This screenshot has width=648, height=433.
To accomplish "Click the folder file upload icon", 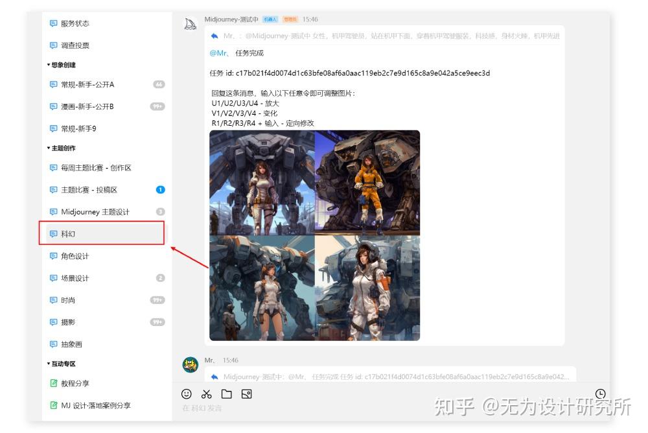I will pos(226,394).
